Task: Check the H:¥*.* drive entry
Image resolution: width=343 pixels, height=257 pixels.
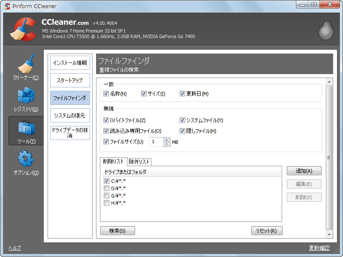Action: (x=106, y=203)
